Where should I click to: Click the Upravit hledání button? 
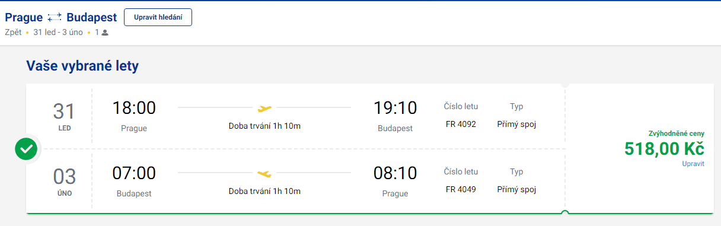click(x=158, y=17)
